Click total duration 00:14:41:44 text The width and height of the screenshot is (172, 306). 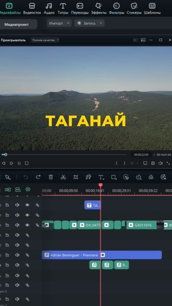click(163, 155)
